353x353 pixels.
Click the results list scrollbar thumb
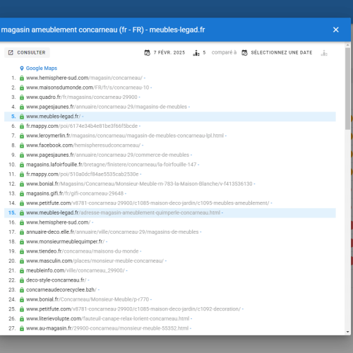tap(348, 88)
